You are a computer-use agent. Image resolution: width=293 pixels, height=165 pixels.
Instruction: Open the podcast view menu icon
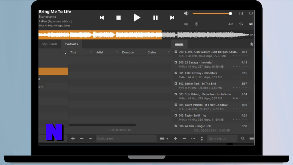pos(162,138)
